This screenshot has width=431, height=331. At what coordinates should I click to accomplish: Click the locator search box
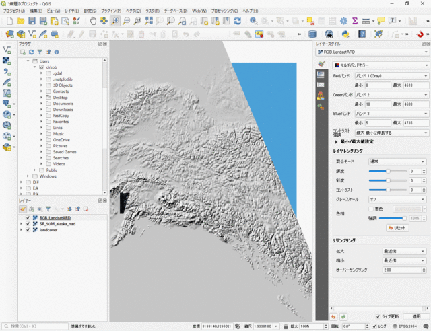tap(35, 326)
